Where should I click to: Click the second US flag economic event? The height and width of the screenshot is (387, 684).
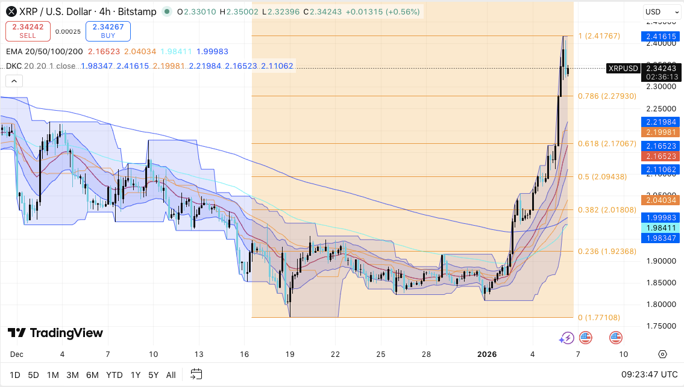[615, 338]
